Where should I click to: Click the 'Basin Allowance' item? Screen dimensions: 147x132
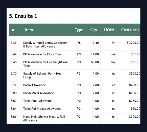pos(34,85)
